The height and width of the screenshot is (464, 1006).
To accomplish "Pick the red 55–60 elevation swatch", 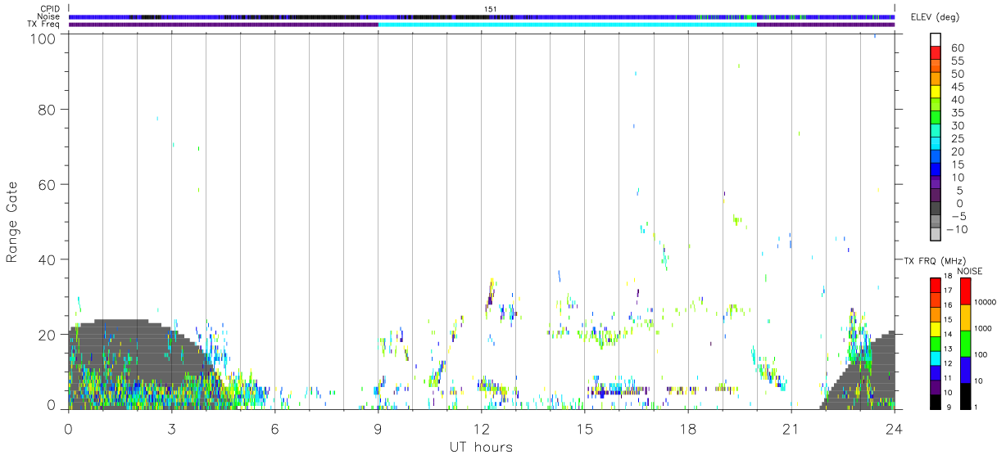I will coord(936,52).
